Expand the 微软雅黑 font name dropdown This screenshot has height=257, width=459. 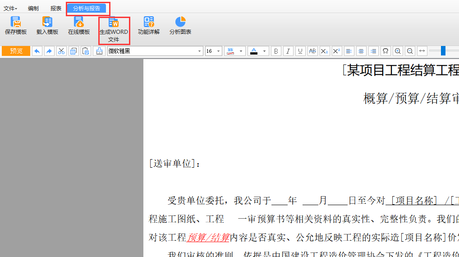tap(200, 51)
